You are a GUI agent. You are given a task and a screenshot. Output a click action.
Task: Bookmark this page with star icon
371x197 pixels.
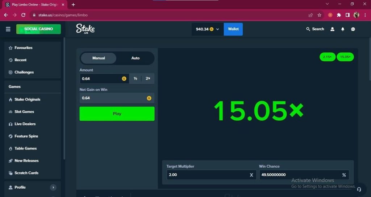pyautogui.click(x=320, y=15)
